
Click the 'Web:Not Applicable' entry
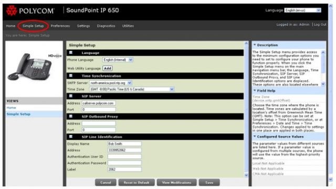[268, 169]
